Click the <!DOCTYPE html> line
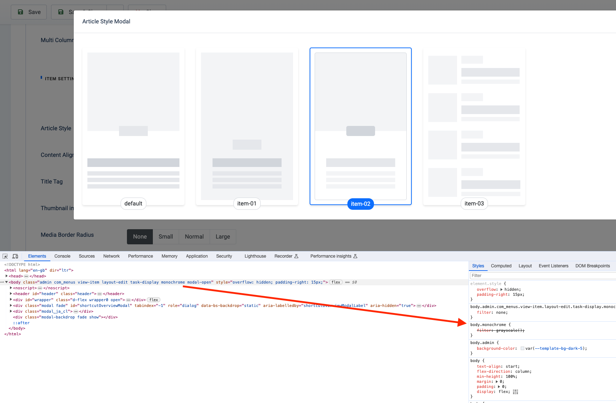This screenshot has width=616, height=403. pyautogui.click(x=22, y=264)
